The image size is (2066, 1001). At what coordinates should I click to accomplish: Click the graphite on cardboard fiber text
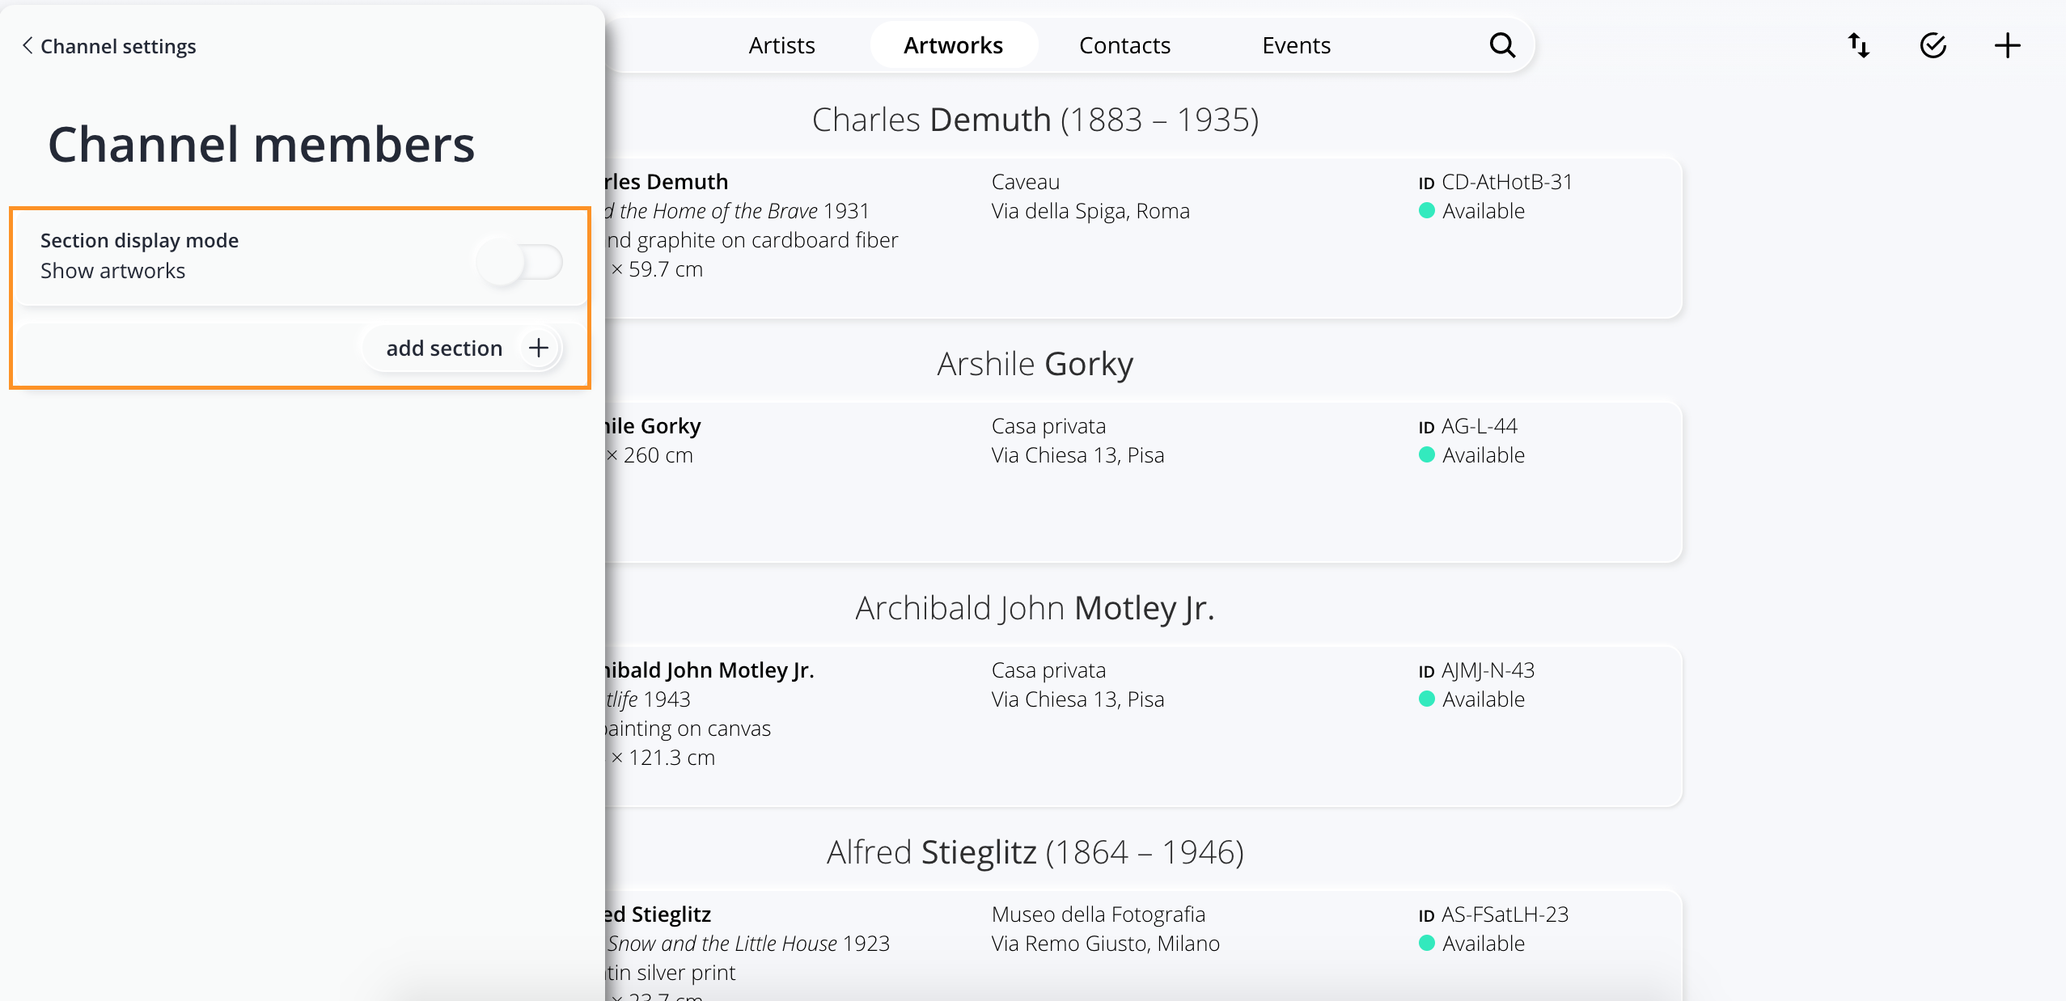pyautogui.click(x=752, y=240)
